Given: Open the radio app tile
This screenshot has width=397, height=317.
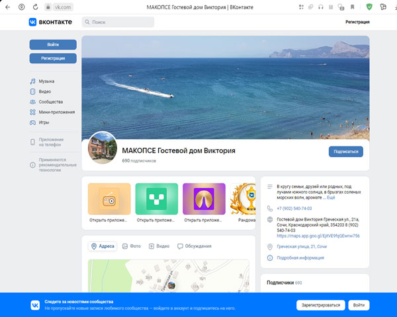Looking at the screenshot, I should pos(109,199).
